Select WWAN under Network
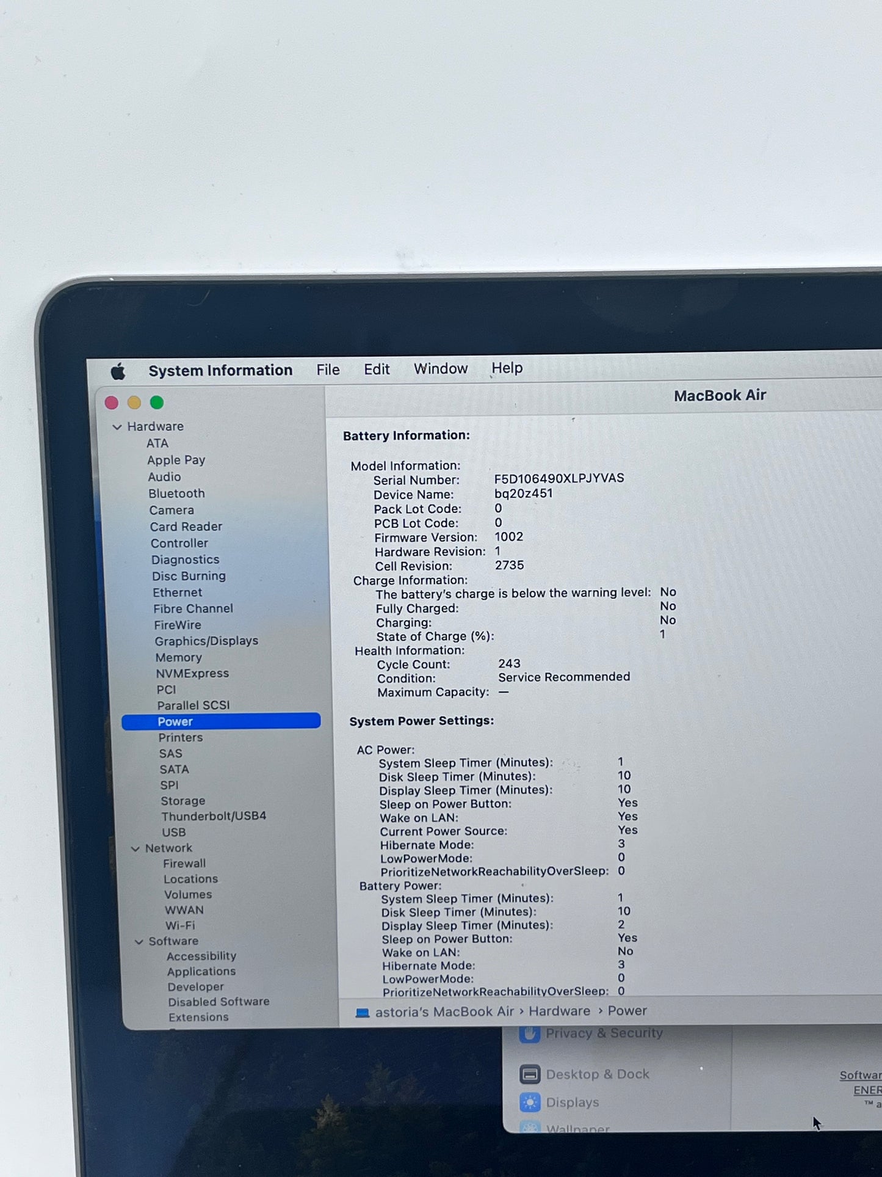The width and height of the screenshot is (882, 1177). [184, 910]
